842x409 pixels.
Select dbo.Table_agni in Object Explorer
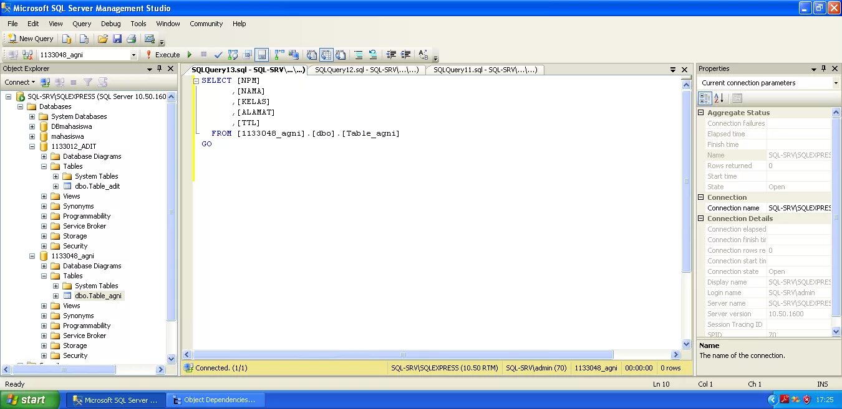coord(98,296)
